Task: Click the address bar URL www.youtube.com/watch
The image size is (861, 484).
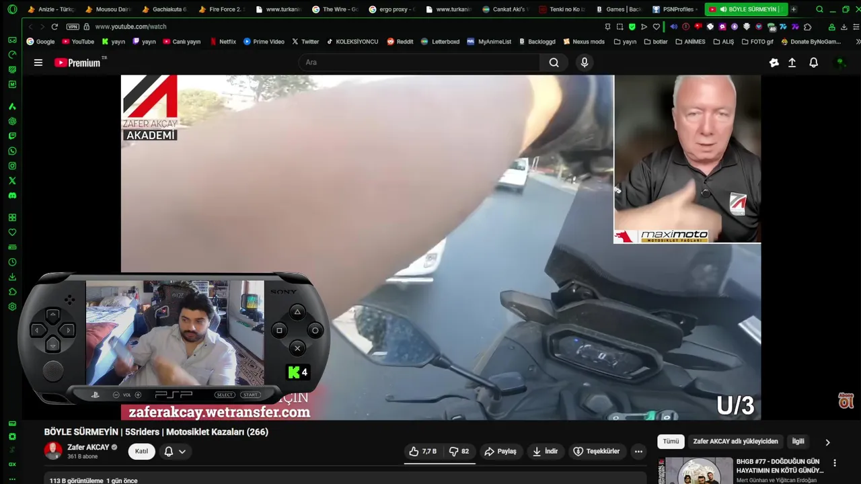Action: coord(130,27)
